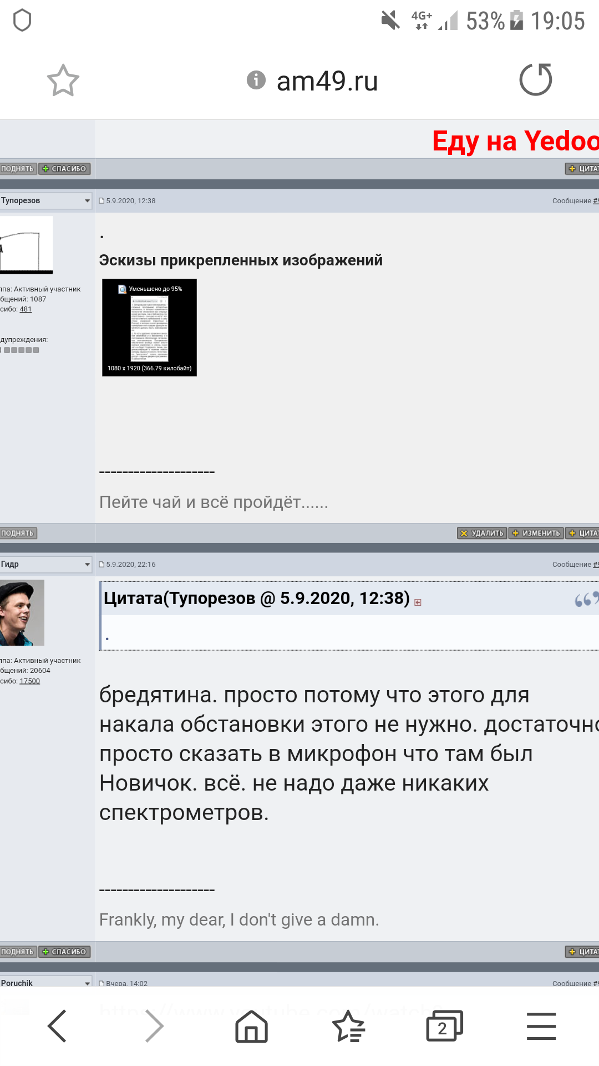
Task: Open the bookmarks list icon
Action: pos(348,1026)
